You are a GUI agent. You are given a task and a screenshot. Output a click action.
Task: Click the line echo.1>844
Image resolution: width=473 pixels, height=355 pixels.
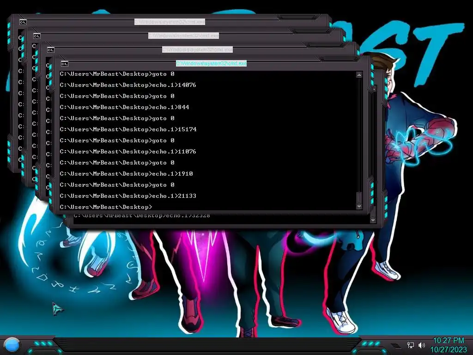point(125,107)
